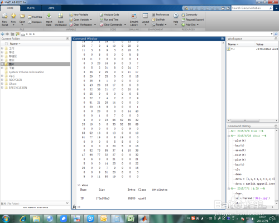This screenshot has width=279, height=223.
Task: Click the New Script icon
Action: [x=4, y=16]
